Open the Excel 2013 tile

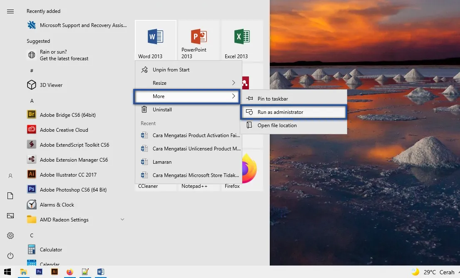pyautogui.click(x=241, y=39)
